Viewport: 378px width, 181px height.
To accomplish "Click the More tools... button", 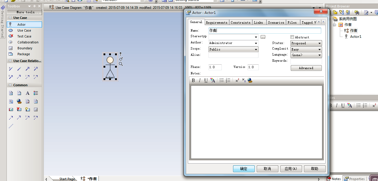I will point(24,12).
